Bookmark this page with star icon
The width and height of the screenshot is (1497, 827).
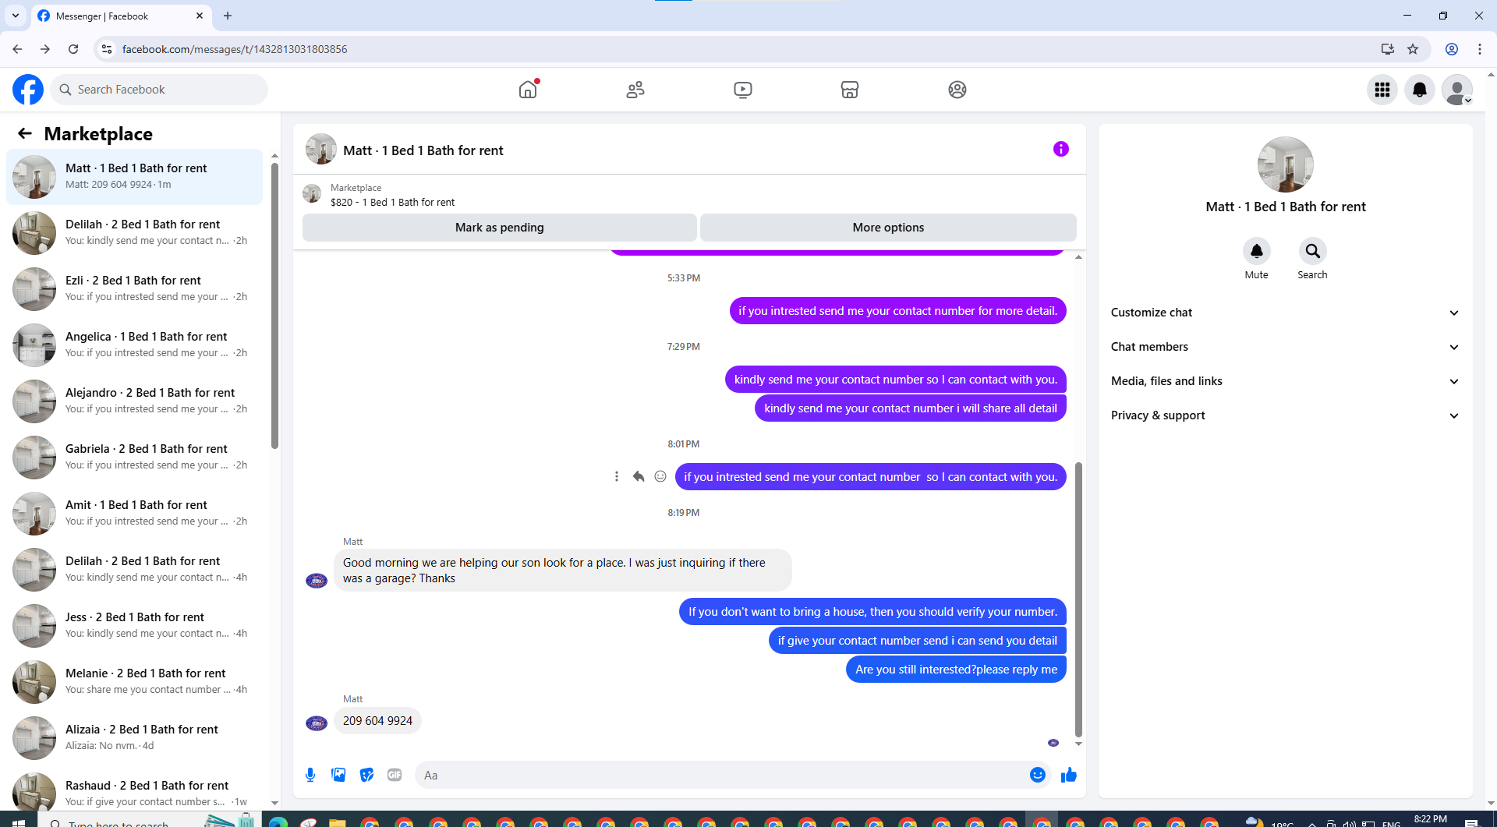[x=1413, y=49]
